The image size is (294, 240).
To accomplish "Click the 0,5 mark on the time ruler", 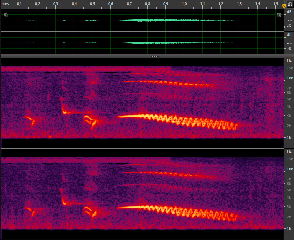I will (92, 4).
